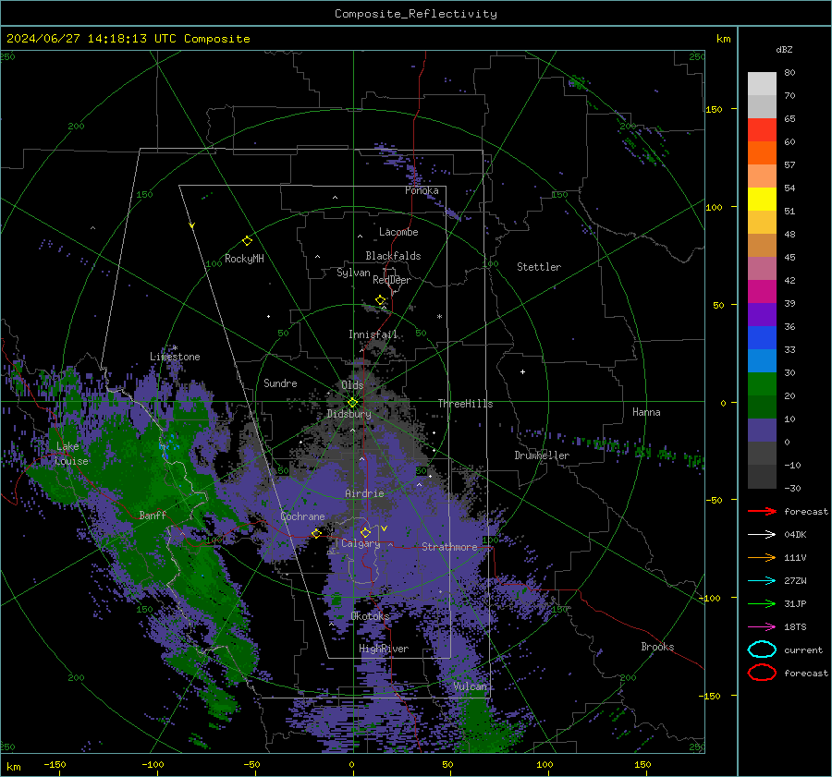Click the -30 value on the dBZ scale
This screenshot has height=777, width=832.
coord(793,488)
